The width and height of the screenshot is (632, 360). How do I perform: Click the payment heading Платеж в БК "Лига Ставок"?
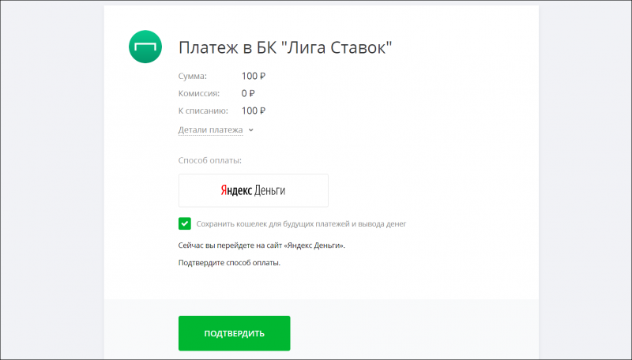(285, 47)
